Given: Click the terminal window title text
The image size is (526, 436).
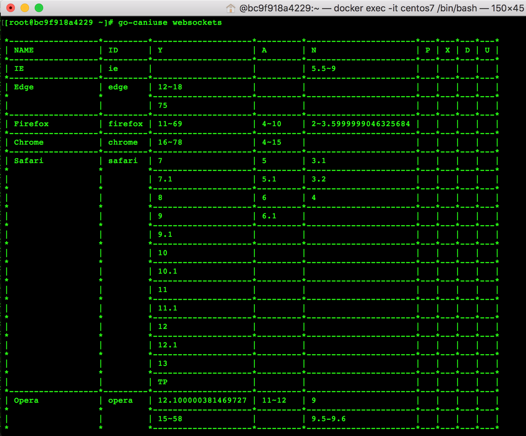Looking at the screenshot, I should pyautogui.click(x=382, y=8).
